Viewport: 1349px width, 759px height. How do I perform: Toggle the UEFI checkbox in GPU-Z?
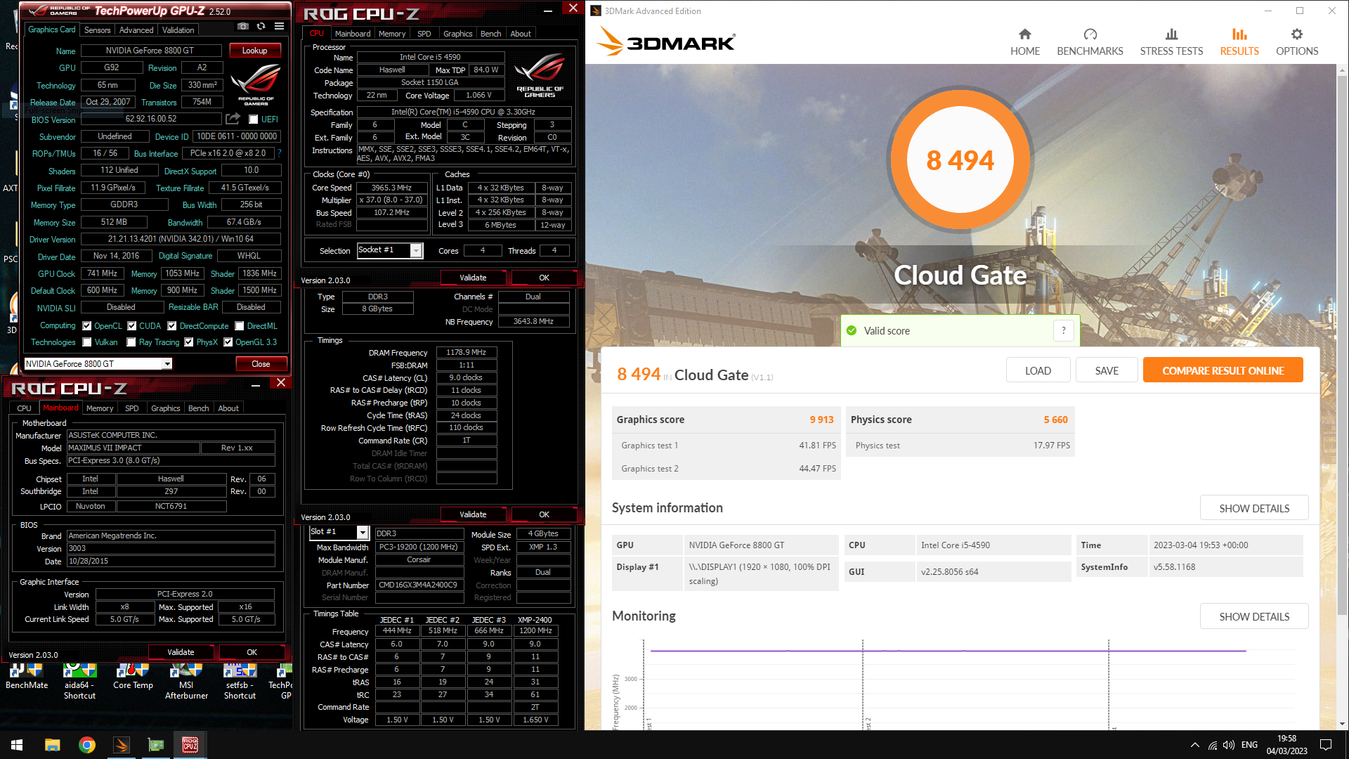click(x=254, y=119)
